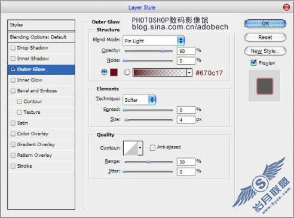This screenshot has width=294, height=218.
Task: Click the Jitter slider handle
Action: pos(125,171)
